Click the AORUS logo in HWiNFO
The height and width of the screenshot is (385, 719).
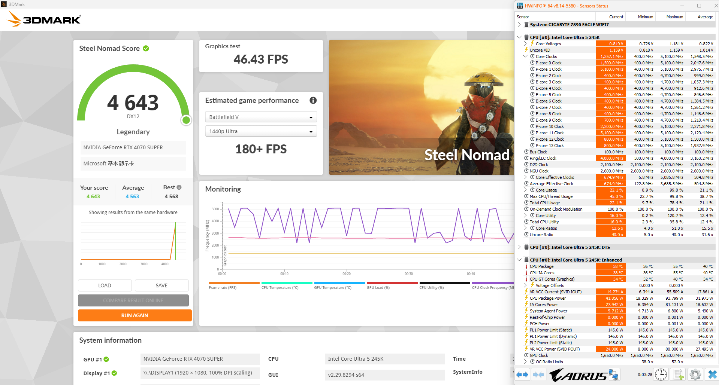coord(578,375)
